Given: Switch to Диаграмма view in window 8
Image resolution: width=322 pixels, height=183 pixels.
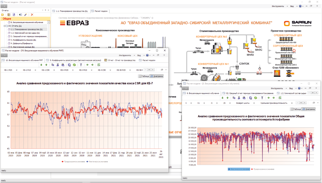Looking at the screenshot, I should point(309,109).
